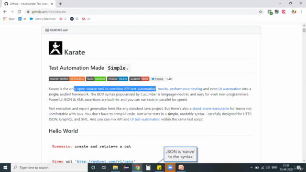306x172 pixels.
Task: Open a new browser tab with plus
Action: click(x=60, y=4)
